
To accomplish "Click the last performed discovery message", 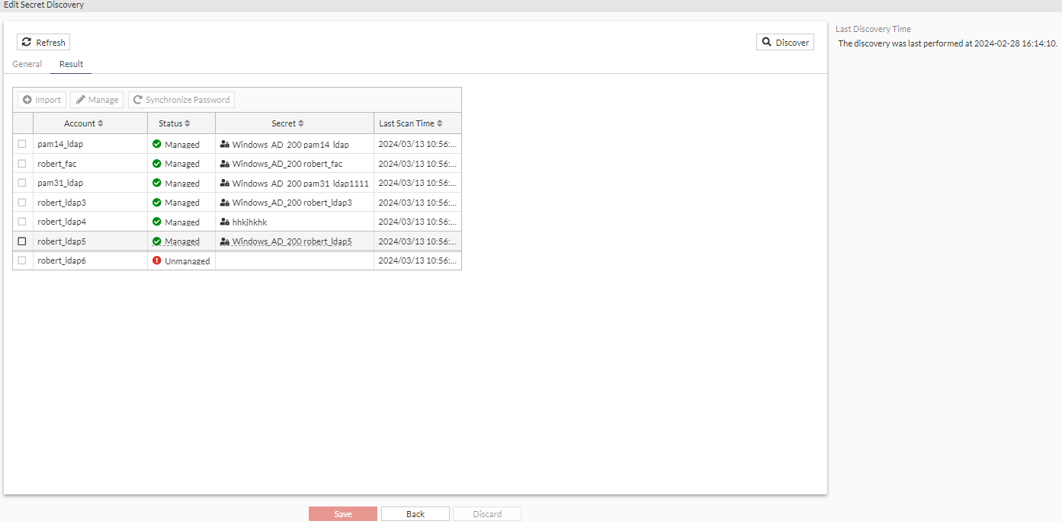I will pos(948,43).
